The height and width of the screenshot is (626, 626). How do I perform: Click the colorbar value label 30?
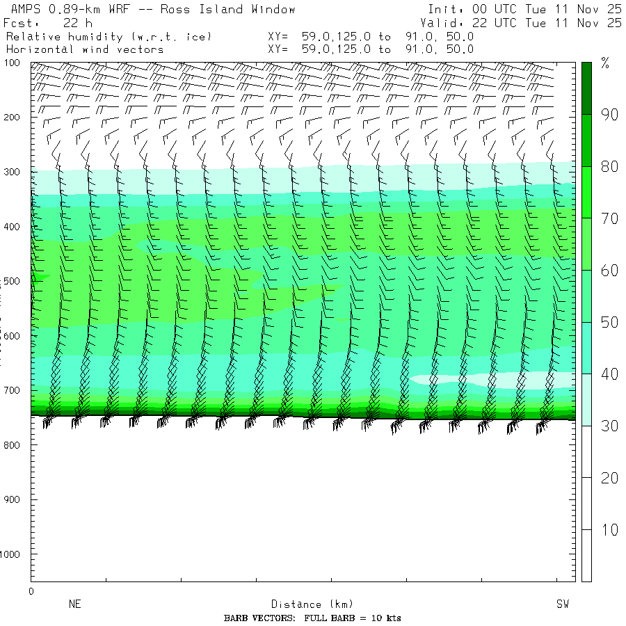click(609, 426)
